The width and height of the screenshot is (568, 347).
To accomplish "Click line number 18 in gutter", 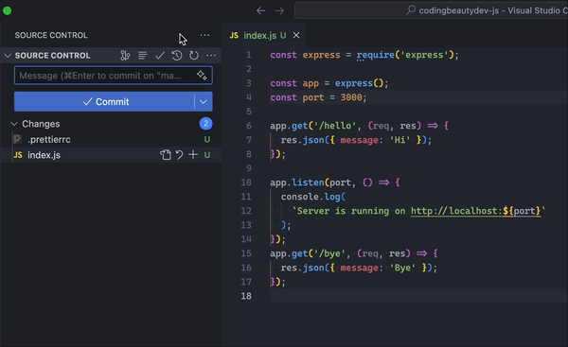I will (246, 296).
